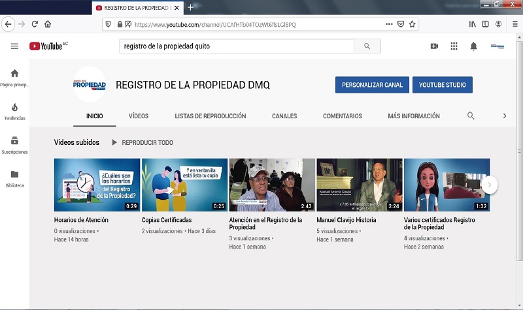Save the page to Pocket with the Pocket icon
The height and width of the screenshot is (310, 523).
[x=401, y=24]
